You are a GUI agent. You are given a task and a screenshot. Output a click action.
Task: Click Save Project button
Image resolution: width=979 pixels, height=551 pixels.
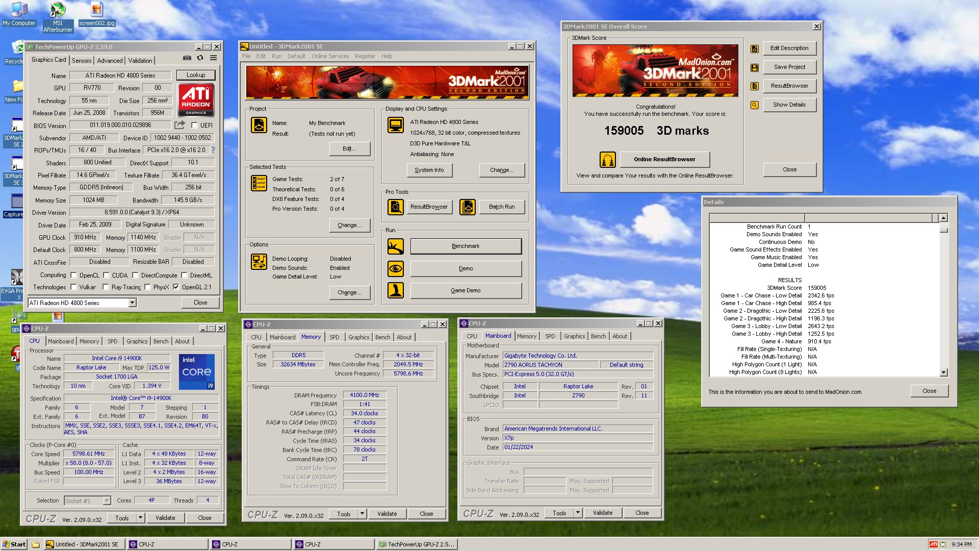[789, 67]
